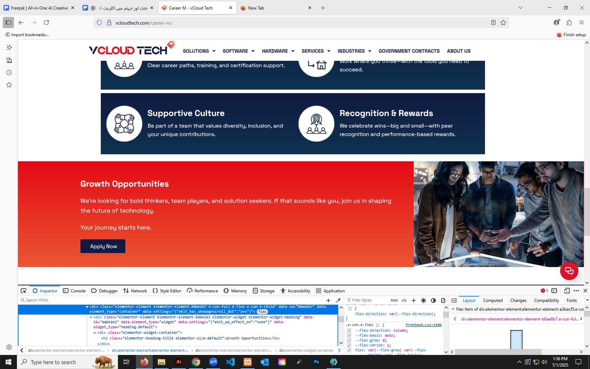Click the red error count badge
Viewport: 590px width, 369px height.
(x=544, y=291)
